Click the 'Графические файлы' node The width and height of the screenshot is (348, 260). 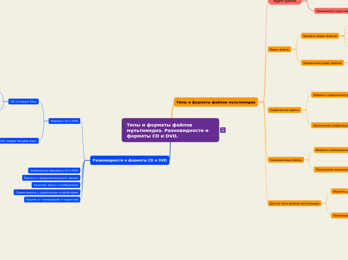[284, 110]
